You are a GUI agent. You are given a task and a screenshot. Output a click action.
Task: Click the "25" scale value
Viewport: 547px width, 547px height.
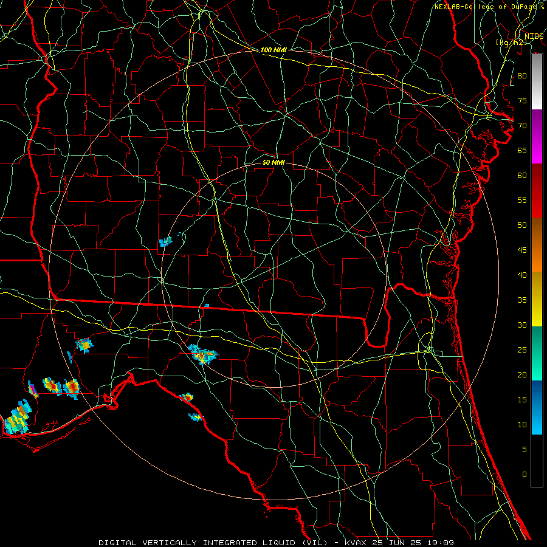coord(522,350)
